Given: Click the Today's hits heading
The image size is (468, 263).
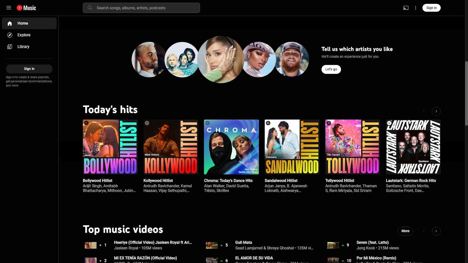Looking at the screenshot, I should [110, 110].
